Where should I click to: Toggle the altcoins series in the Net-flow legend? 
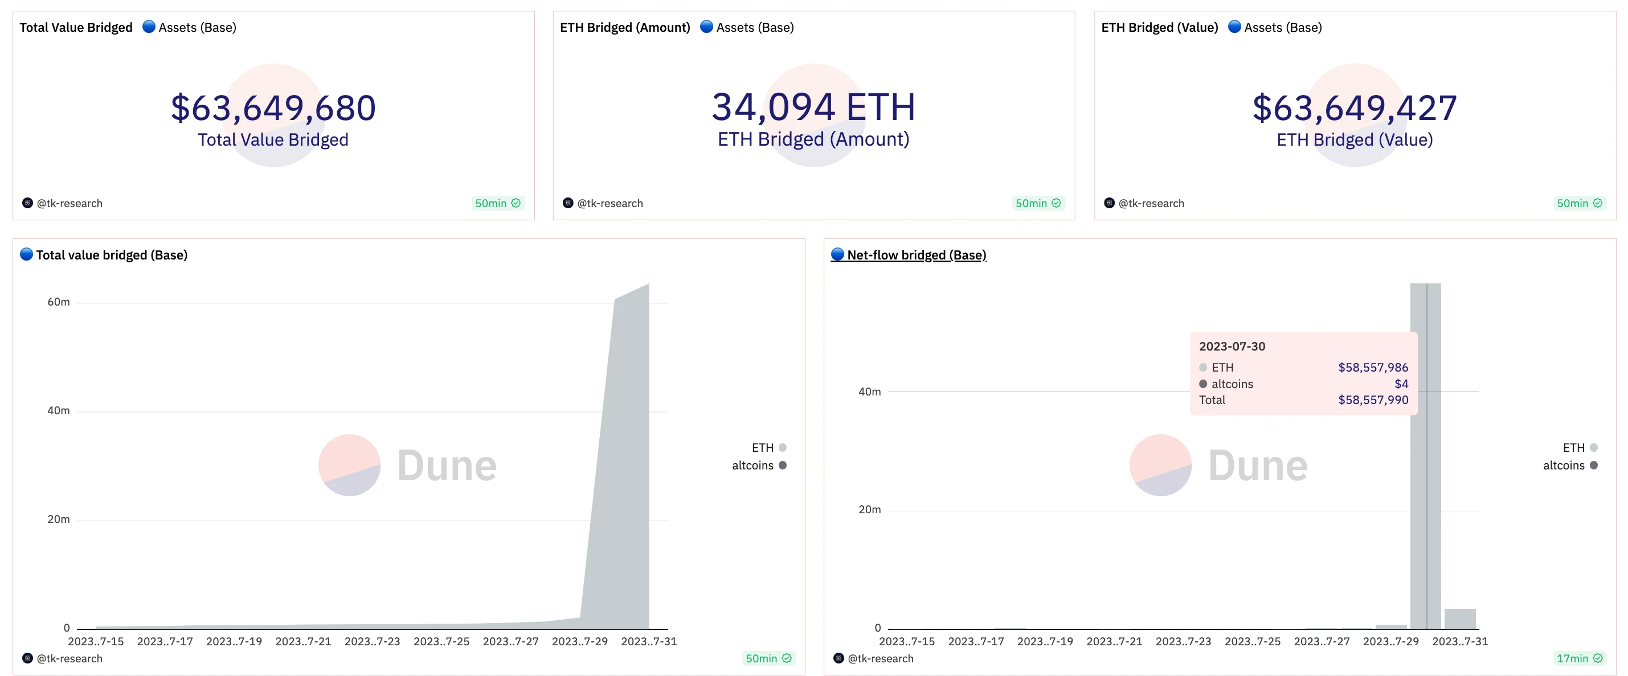tap(1570, 465)
